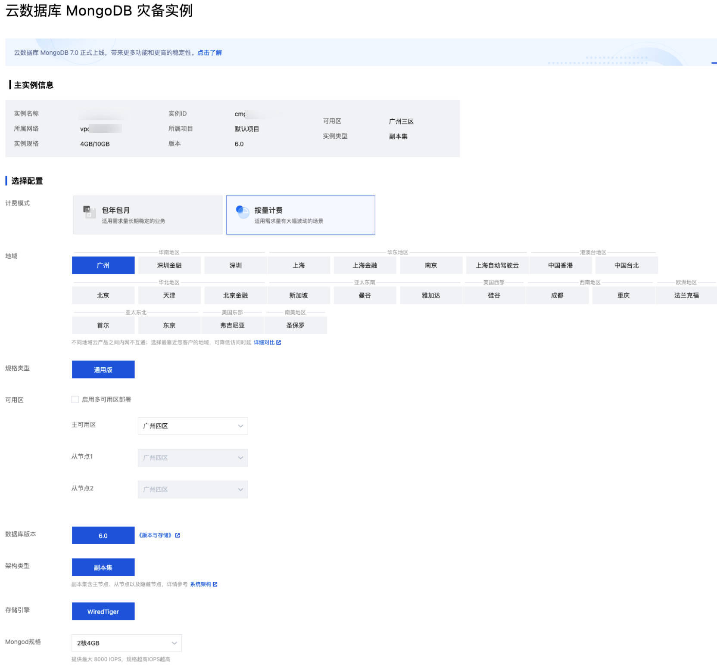This screenshot has height=667, width=717.
Task: Select the 包年包月 billing mode card
Action: click(x=148, y=215)
